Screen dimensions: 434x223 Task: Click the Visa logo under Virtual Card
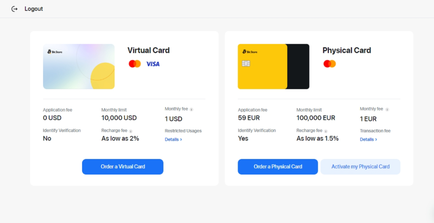(153, 64)
